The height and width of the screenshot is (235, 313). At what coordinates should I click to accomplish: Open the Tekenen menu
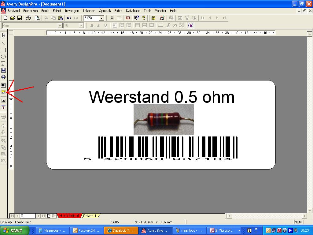89,11
